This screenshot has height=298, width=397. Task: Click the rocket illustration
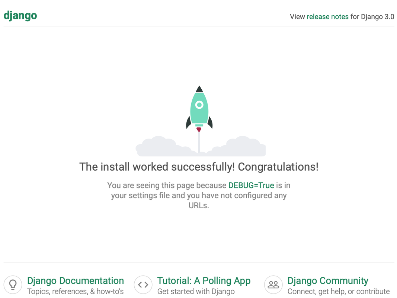(x=199, y=109)
